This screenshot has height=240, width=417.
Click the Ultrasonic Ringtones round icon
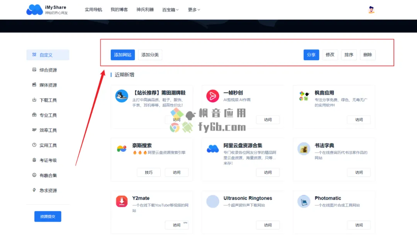click(213, 201)
